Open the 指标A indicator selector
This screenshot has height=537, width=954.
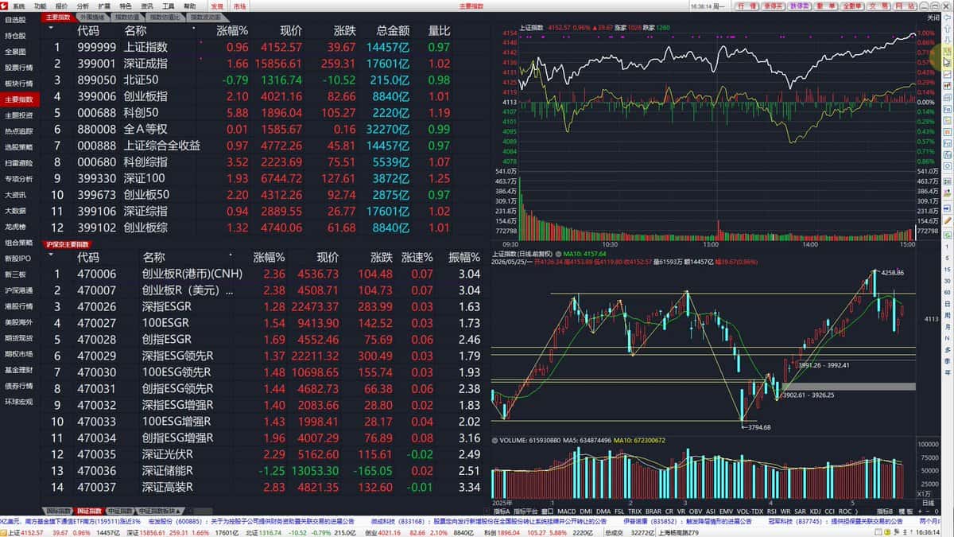coord(502,511)
